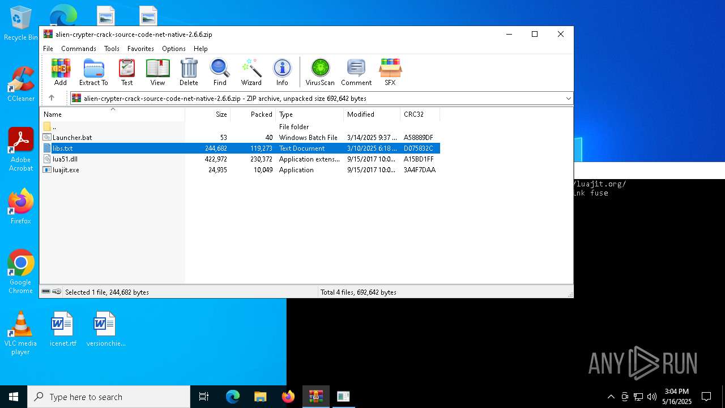
Task: Sort by the Type column header
Action: coord(310,114)
